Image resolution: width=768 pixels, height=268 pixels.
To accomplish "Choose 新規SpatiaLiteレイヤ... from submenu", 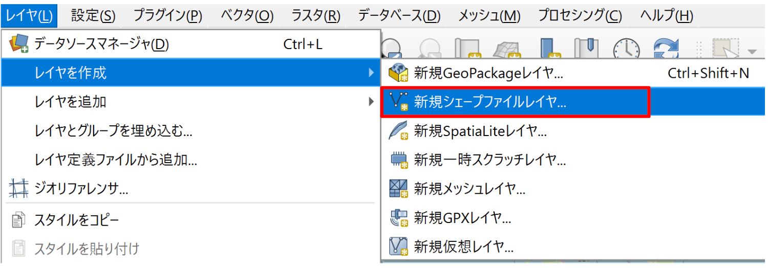I will tap(573, 131).
